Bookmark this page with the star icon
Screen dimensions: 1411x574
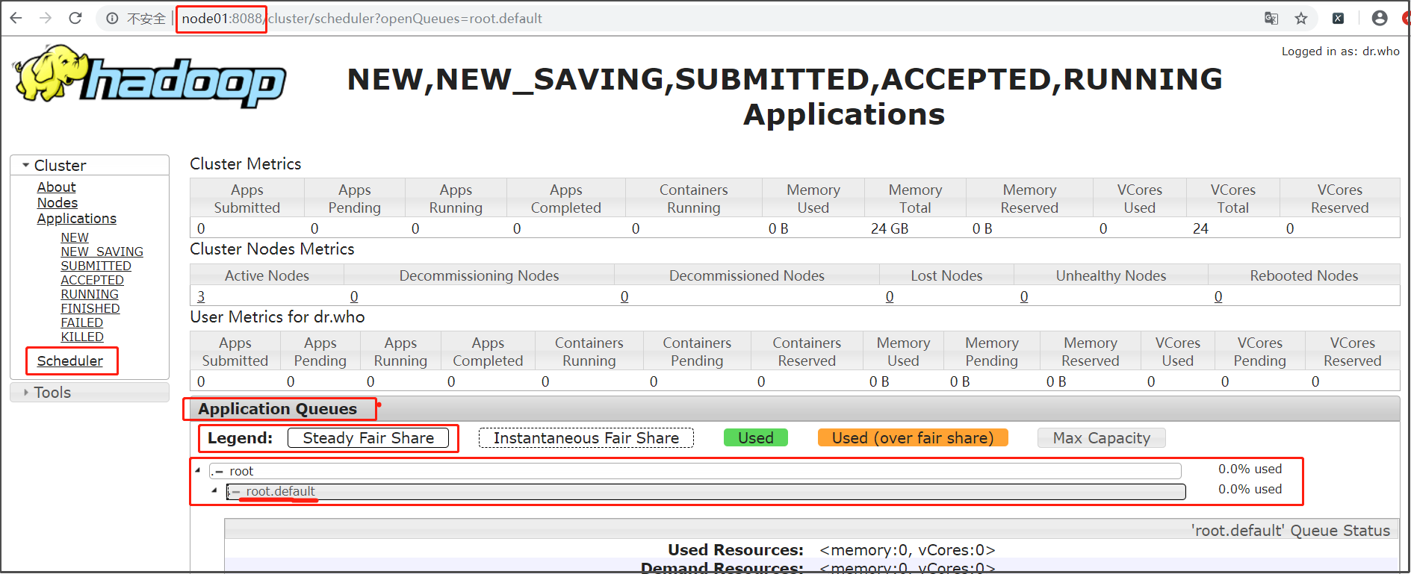coord(1301,19)
